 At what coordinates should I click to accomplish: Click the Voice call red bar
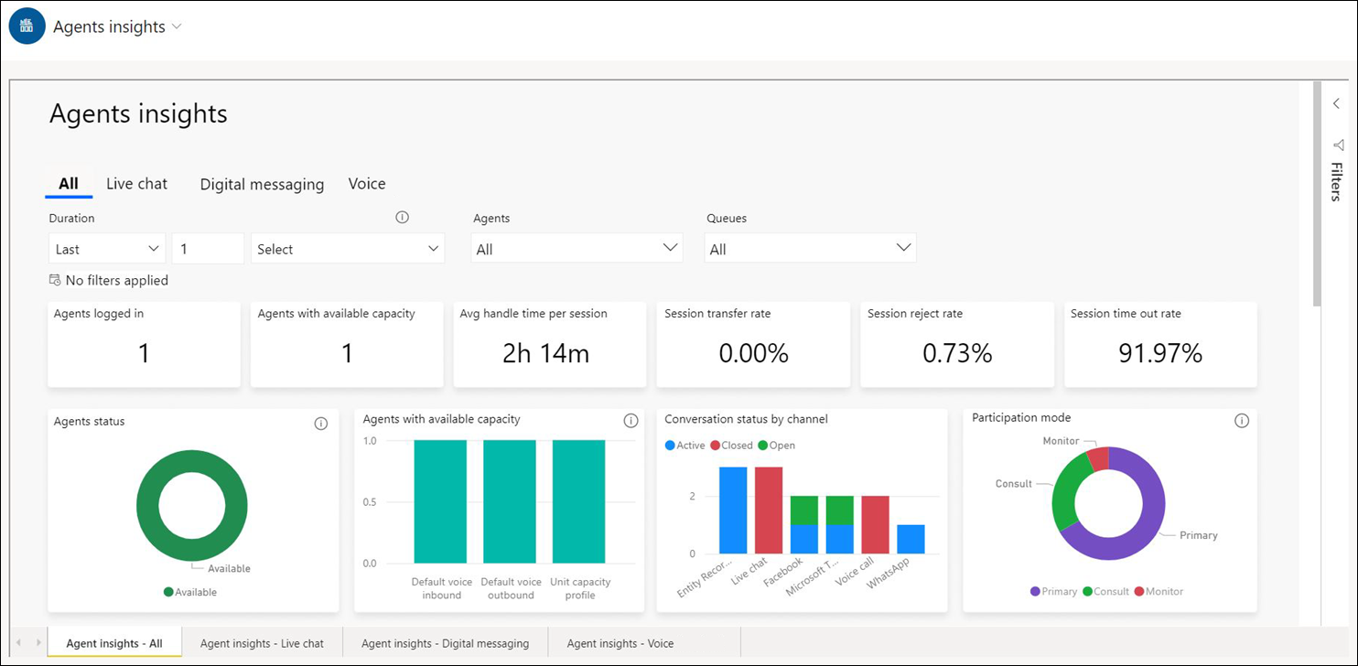[x=876, y=524]
